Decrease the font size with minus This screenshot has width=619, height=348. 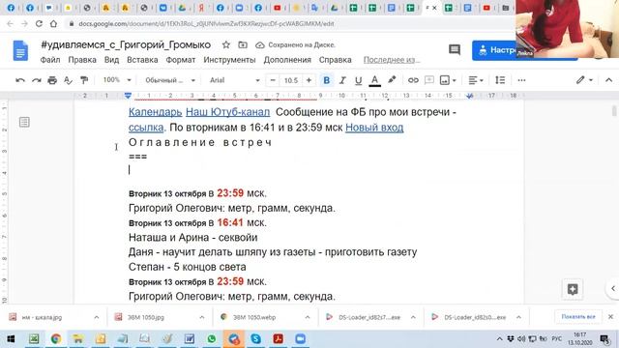(273, 80)
